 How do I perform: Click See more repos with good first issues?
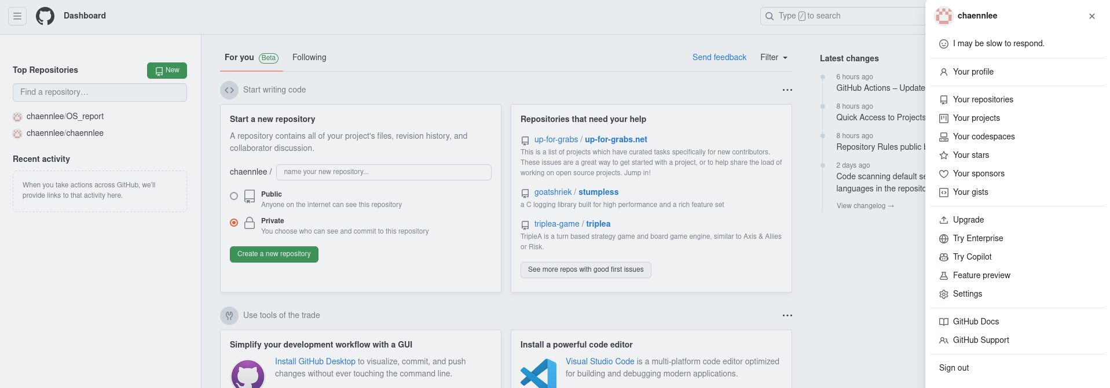pyautogui.click(x=586, y=270)
